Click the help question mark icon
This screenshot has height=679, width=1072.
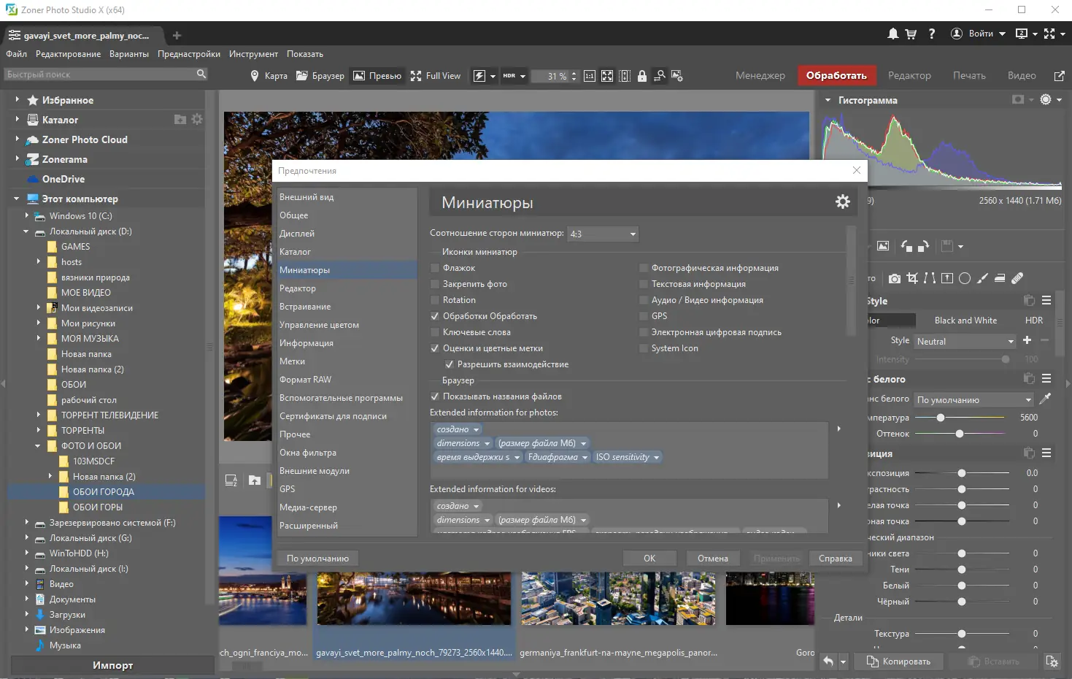click(x=932, y=34)
